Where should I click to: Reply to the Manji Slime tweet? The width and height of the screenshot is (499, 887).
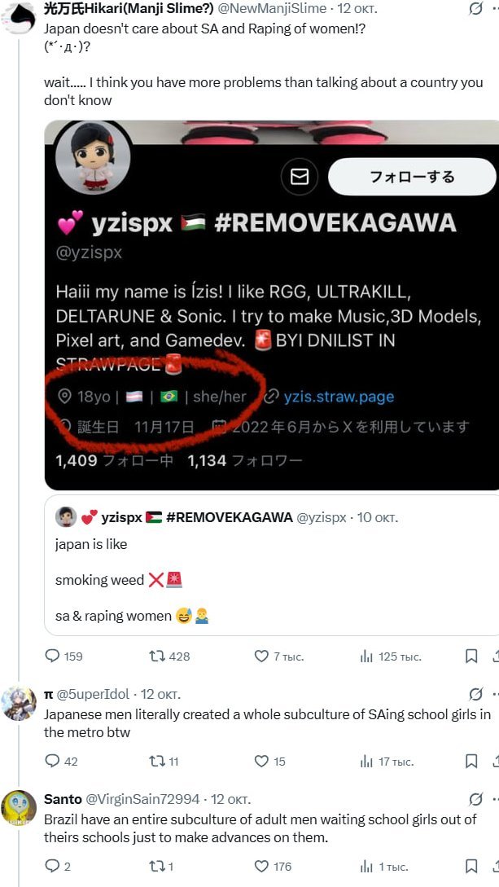point(63,656)
